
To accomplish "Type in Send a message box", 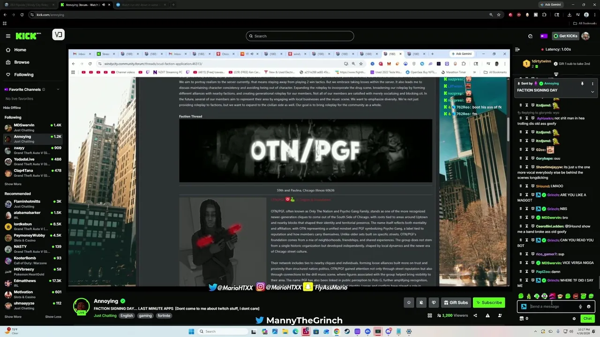I will pos(553,307).
